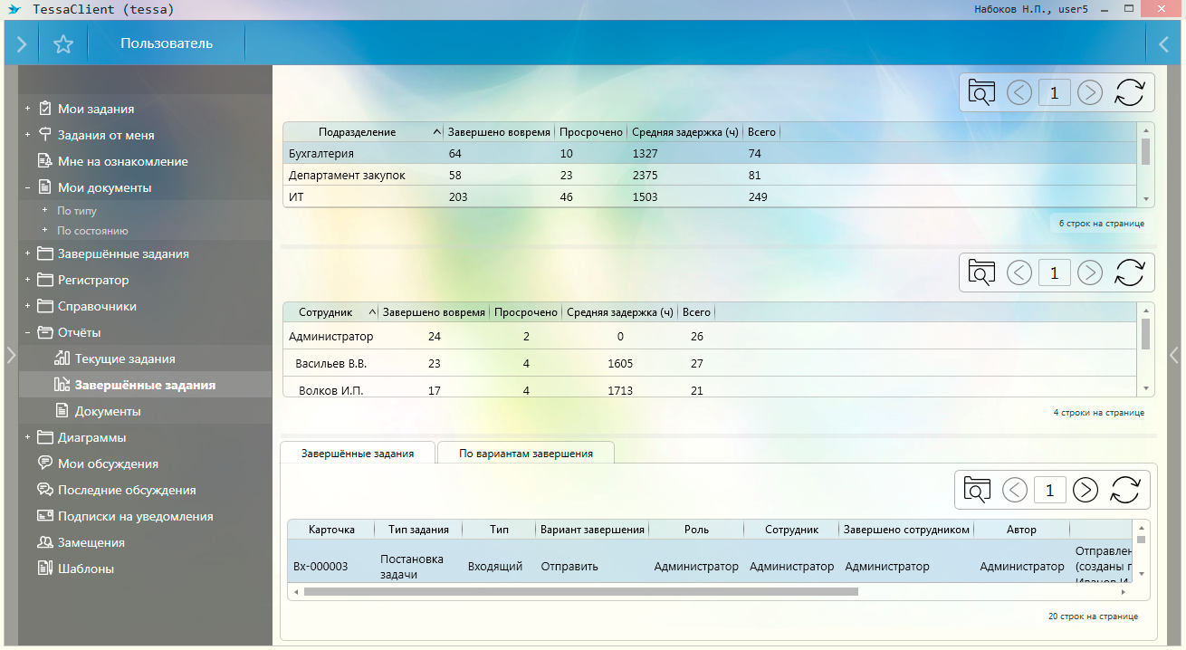Switch to По вариантам завершения tab
The image size is (1186, 650).
pos(525,453)
